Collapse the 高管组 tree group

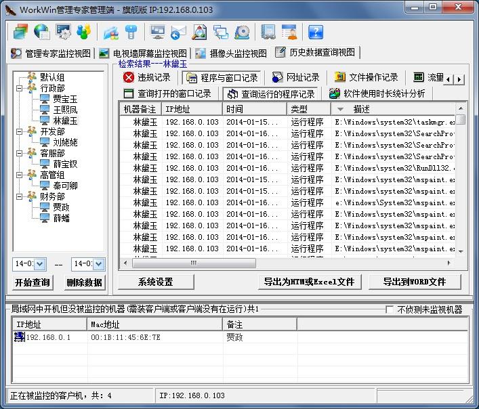point(19,175)
